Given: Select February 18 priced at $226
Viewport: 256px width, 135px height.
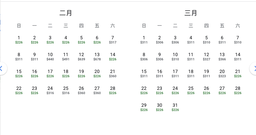Looking at the screenshot, I should pyautogui.click(x=66, y=73).
